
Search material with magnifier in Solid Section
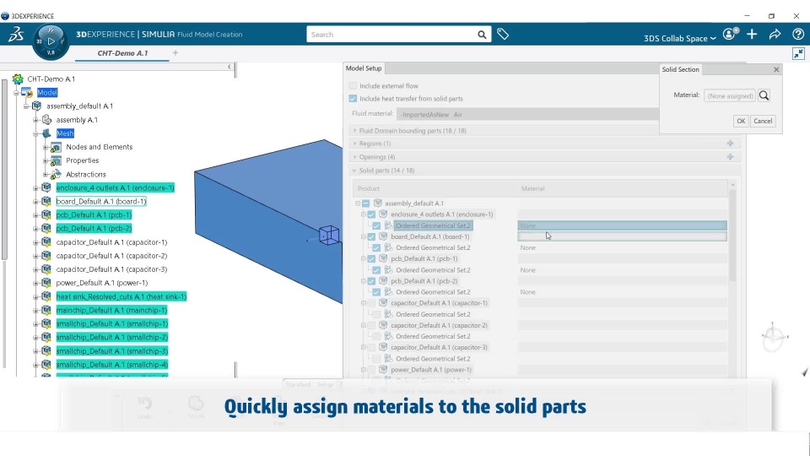764,95
